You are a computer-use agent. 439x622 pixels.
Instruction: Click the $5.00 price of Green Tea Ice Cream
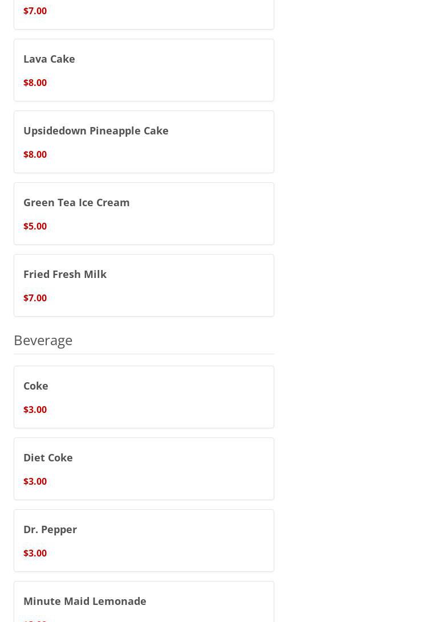[35, 226]
